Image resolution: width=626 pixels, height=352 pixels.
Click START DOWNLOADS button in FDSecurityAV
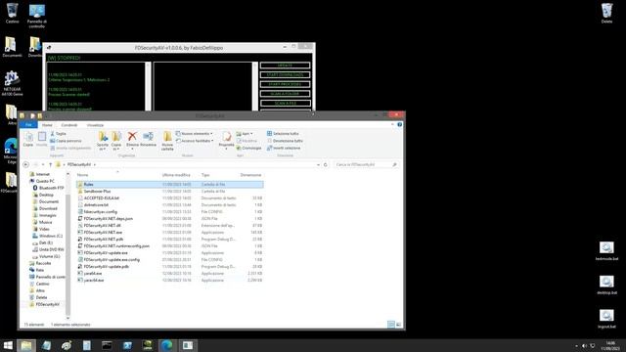coord(285,74)
